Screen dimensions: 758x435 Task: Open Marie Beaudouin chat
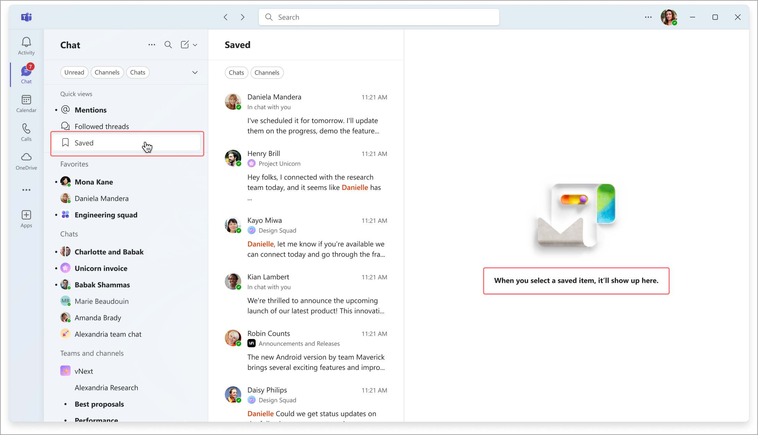point(126,301)
